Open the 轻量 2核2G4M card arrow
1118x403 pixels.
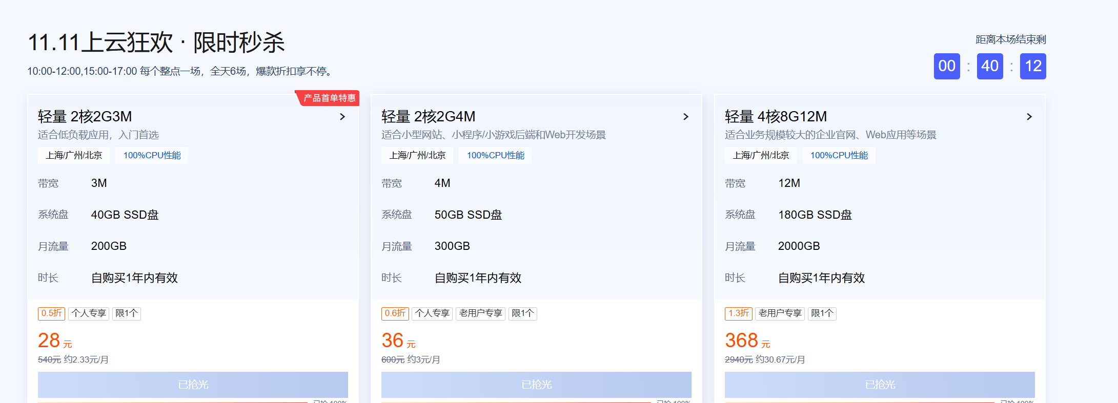coord(686,117)
